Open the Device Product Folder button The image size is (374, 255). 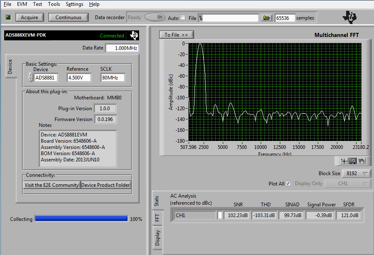tap(106, 185)
